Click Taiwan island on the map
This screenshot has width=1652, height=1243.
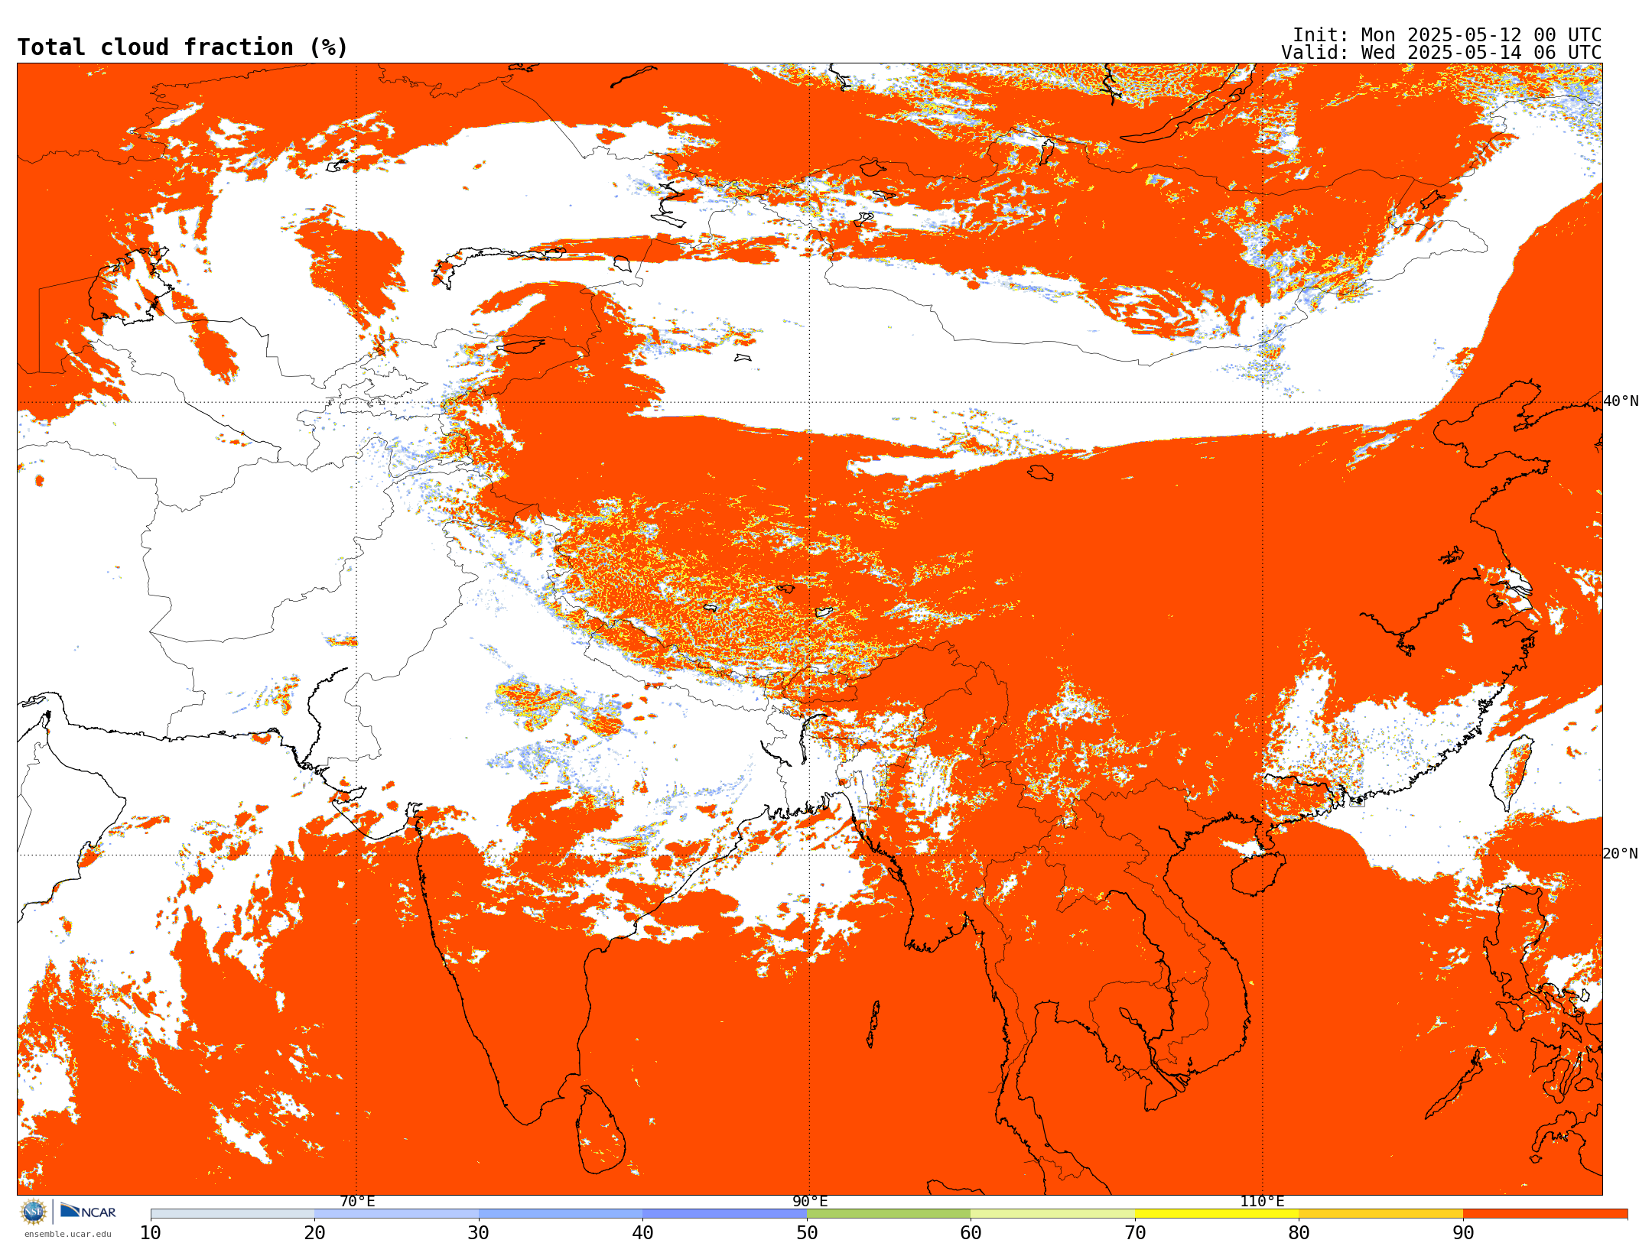[x=1513, y=772]
